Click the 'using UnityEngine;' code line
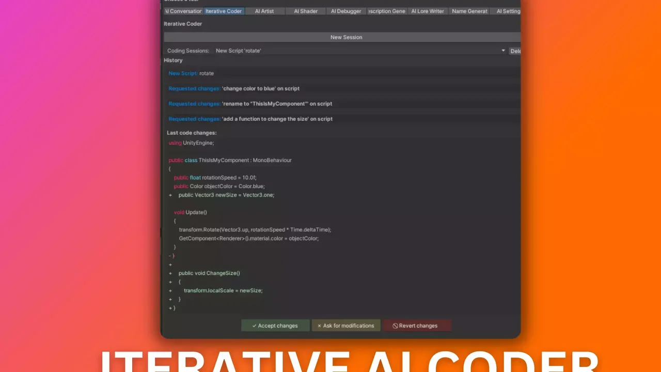 (x=191, y=143)
